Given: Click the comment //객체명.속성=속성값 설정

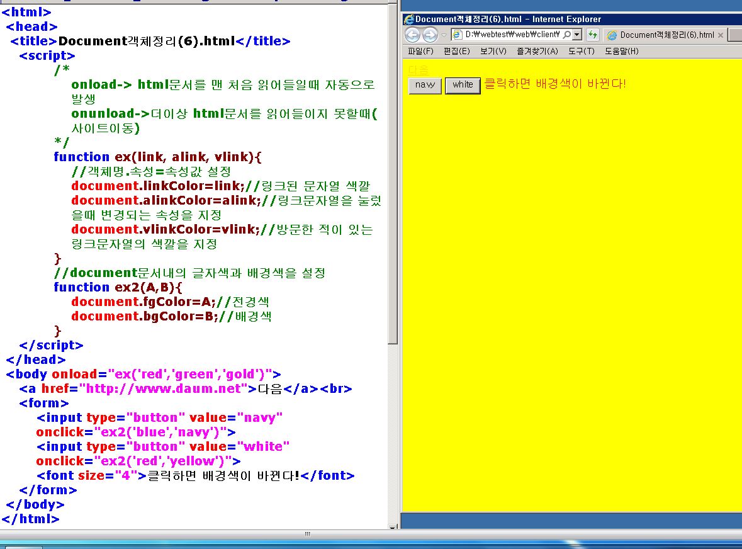Looking at the screenshot, I should click(x=151, y=171).
